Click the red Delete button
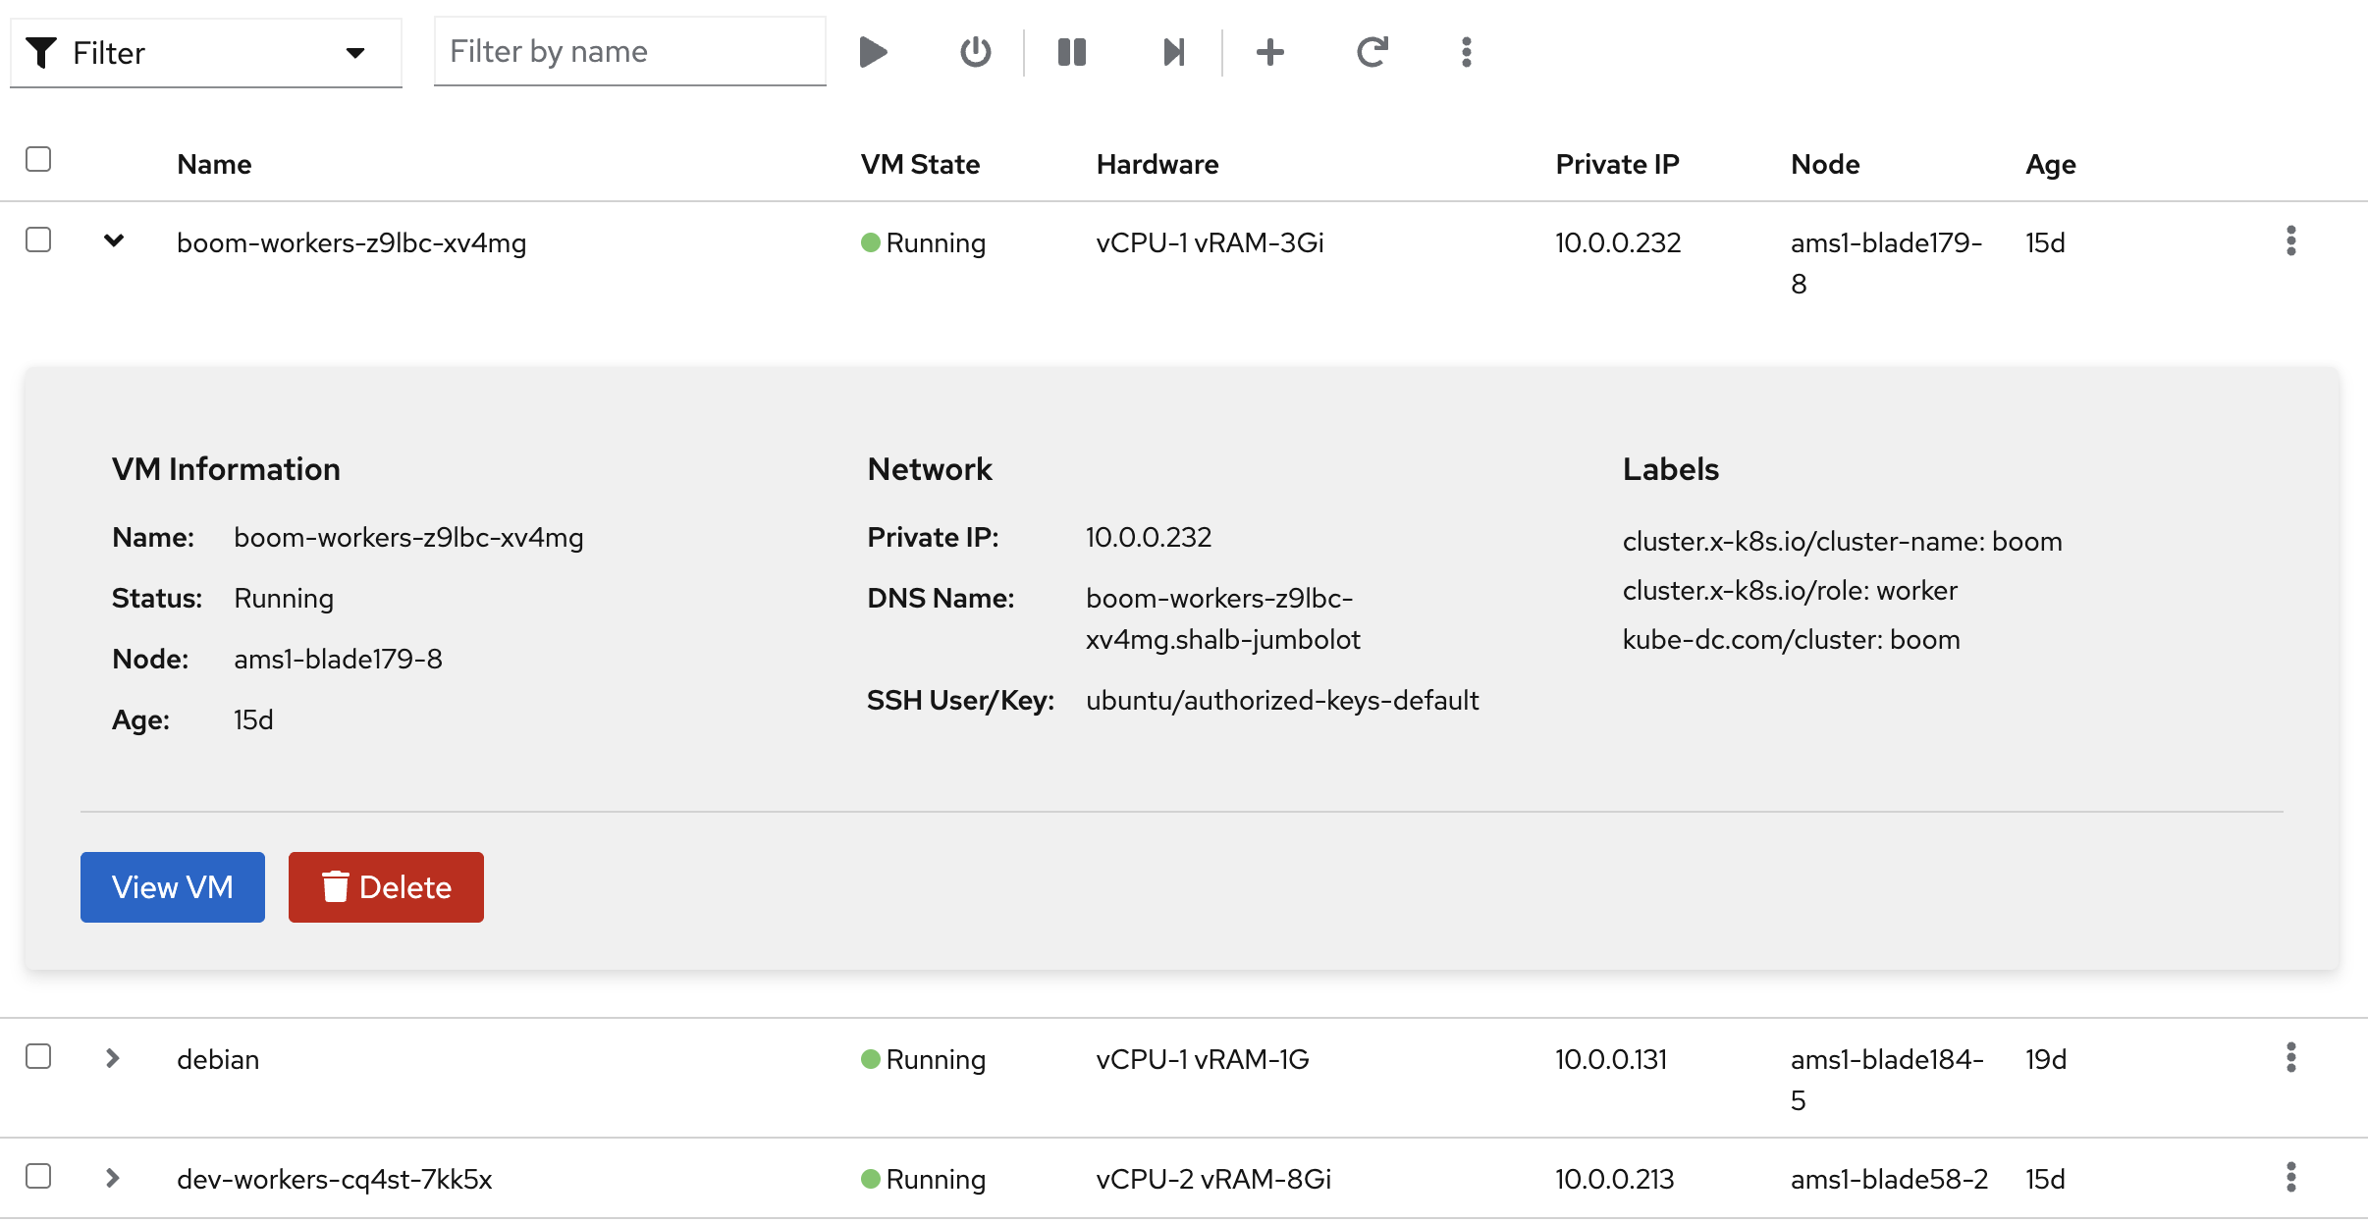 (386, 887)
